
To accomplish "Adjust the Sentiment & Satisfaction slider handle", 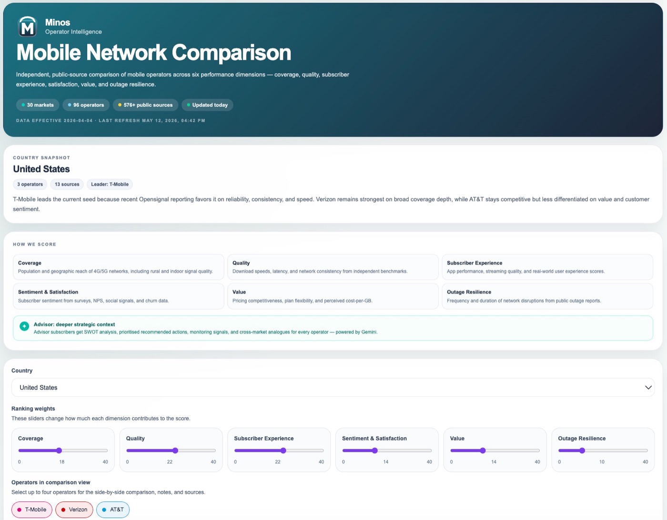I will pos(375,451).
